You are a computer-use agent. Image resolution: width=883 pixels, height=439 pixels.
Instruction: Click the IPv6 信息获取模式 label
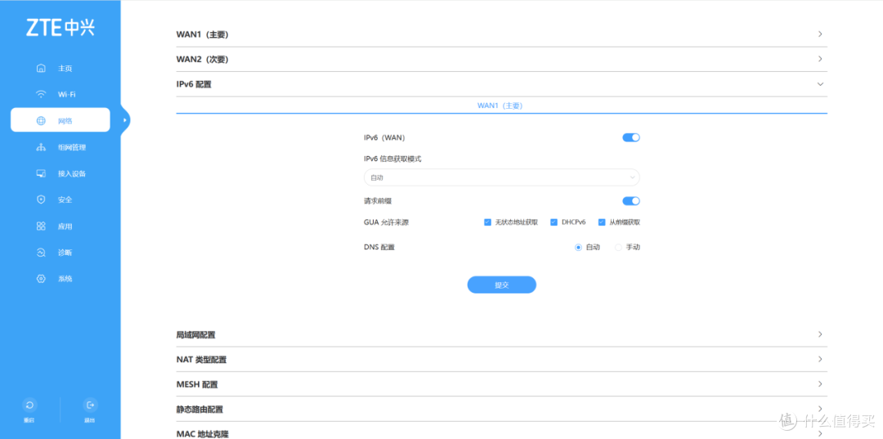point(392,159)
